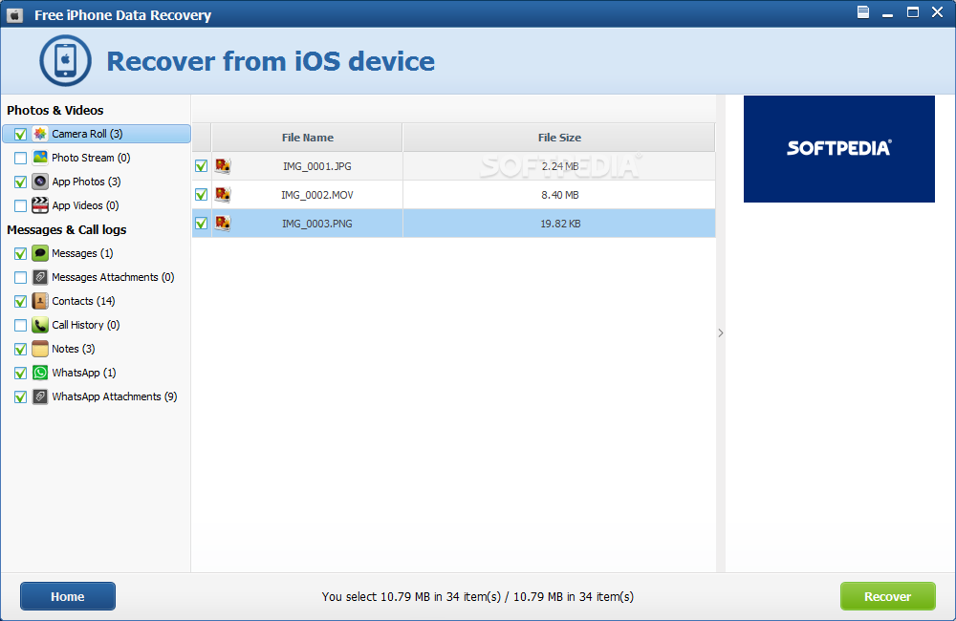This screenshot has height=621, width=956.
Task: Click the 8.40 MB file size cell
Action: (x=559, y=195)
